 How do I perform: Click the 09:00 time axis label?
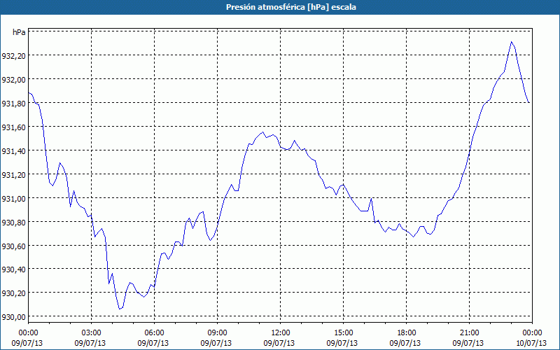click(x=217, y=333)
